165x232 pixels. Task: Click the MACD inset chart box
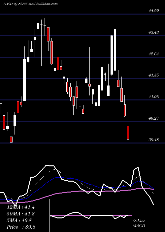91,215
